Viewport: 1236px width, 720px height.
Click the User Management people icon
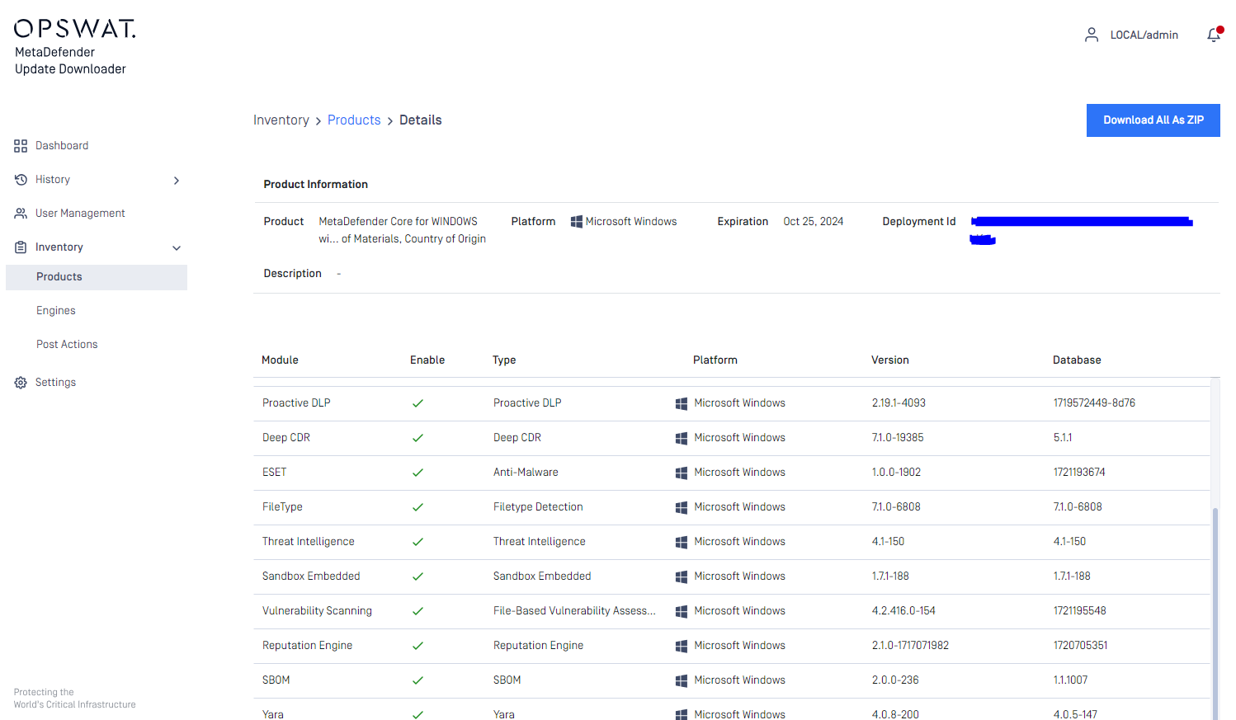point(21,214)
